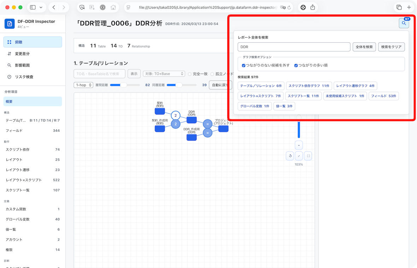Screen dimensions: 417x268
Task: Open the グローバル変数 40 sidebar item
Action: tap(33, 219)
